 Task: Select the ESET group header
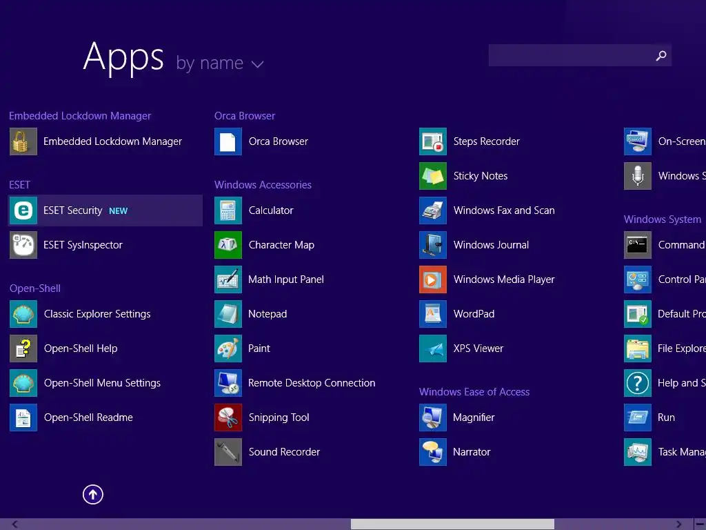(20, 185)
